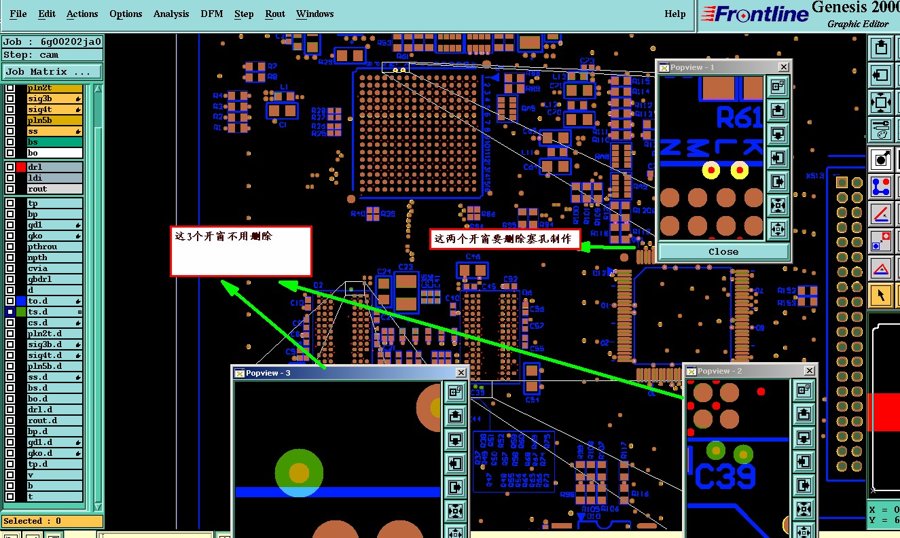Open the DFM menu

pyautogui.click(x=212, y=14)
